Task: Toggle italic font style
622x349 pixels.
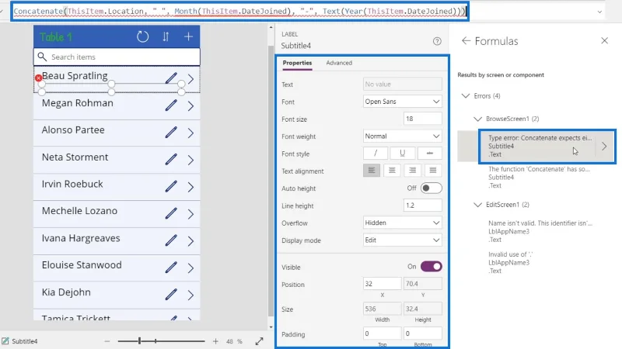Action: click(x=376, y=153)
